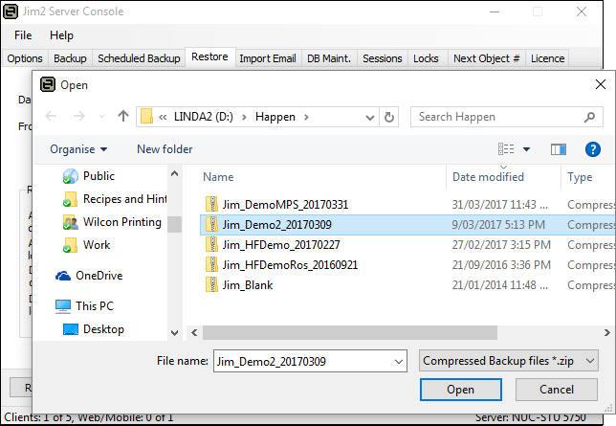Click the This PC monitor icon

click(x=63, y=306)
